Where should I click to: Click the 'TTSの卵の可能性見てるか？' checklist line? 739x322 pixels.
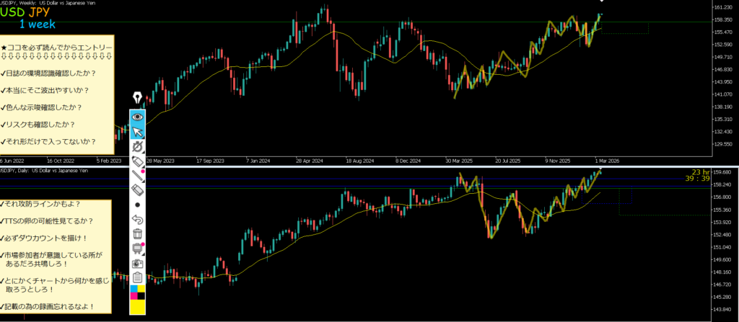pos(47,221)
